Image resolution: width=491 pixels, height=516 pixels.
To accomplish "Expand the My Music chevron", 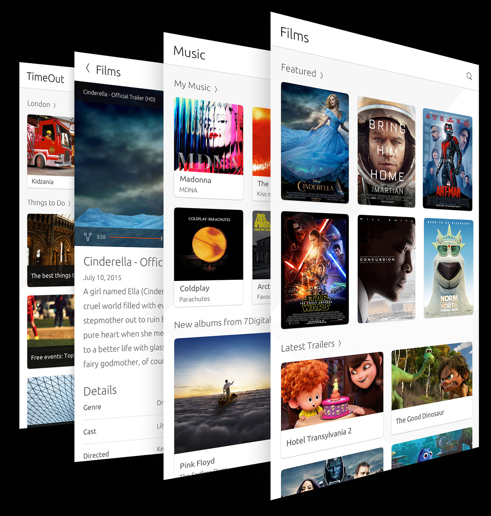I will 216,89.
